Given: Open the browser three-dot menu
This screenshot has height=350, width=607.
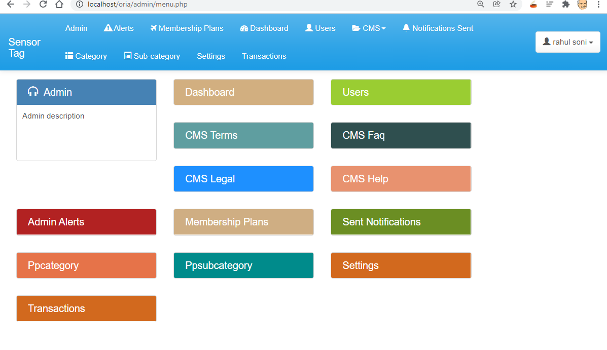Looking at the screenshot, I should pos(598,4).
